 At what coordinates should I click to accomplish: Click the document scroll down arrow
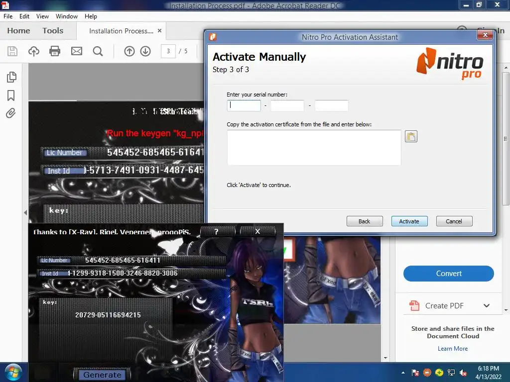point(385,358)
